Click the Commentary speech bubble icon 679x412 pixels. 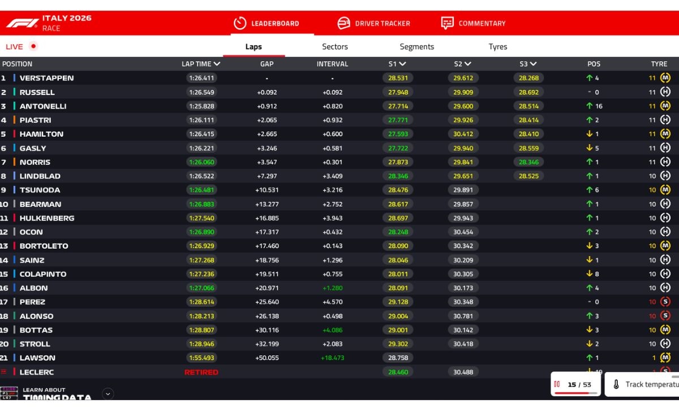[x=447, y=23]
